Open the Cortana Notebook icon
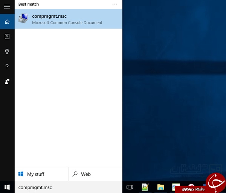 click(7, 36)
